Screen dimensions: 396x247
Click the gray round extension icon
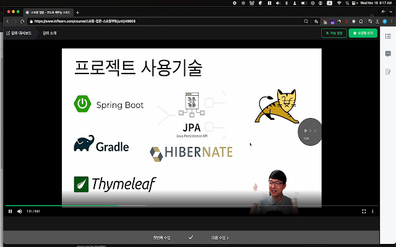click(353, 22)
